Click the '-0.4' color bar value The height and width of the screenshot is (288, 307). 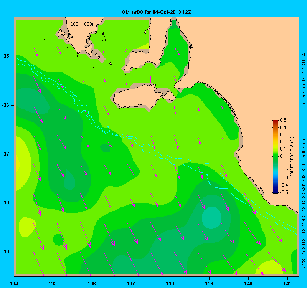(x=283, y=185)
